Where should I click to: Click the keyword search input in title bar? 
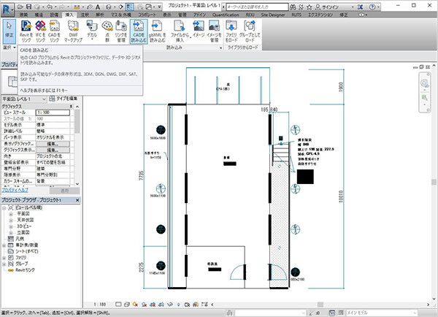tap(257, 7)
